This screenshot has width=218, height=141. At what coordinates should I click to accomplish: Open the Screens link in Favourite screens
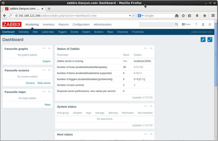click(x=30, y=83)
